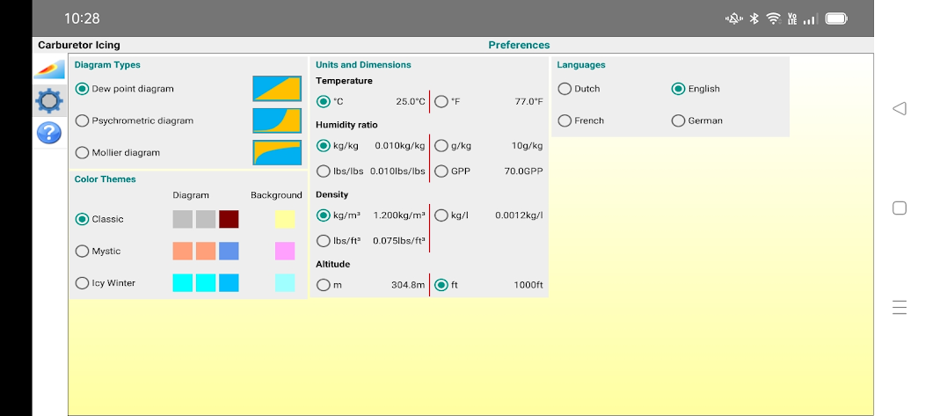The height and width of the screenshot is (416, 925).
Task: Tap the Android home navigation button
Action: coord(899,208)
